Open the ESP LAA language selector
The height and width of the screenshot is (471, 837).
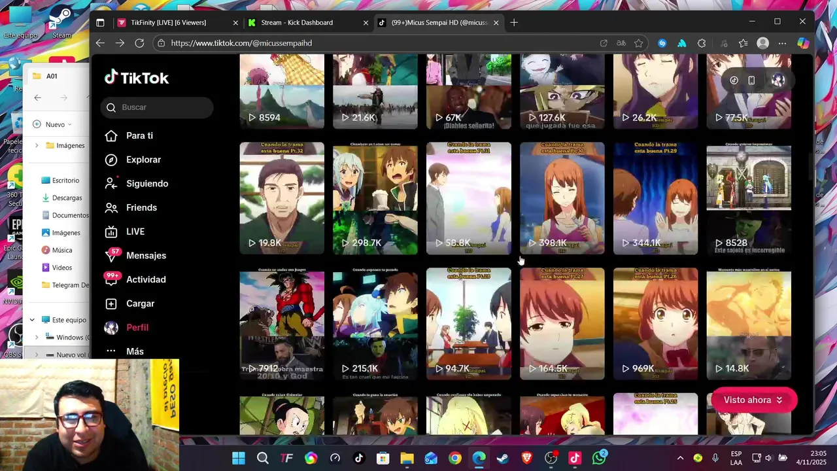pyautogui.click(x=737, y=458)
